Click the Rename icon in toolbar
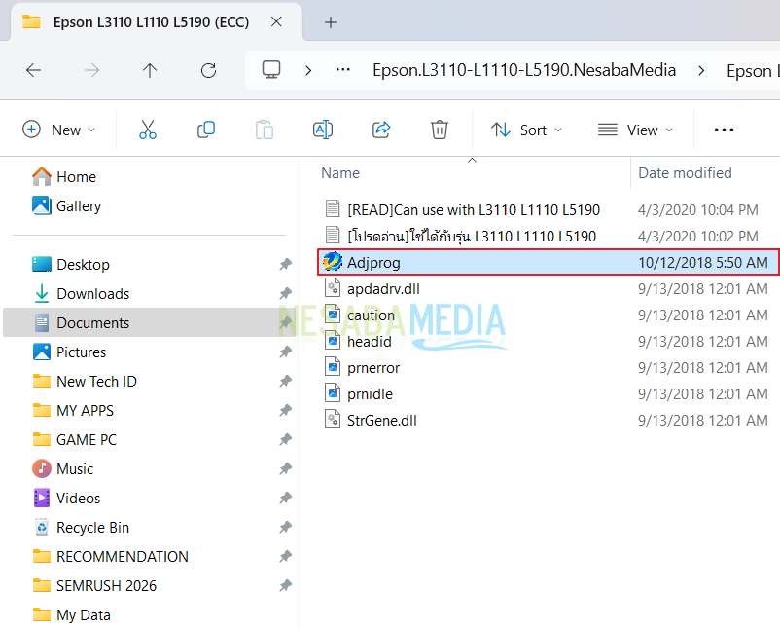 pos(322,130)
